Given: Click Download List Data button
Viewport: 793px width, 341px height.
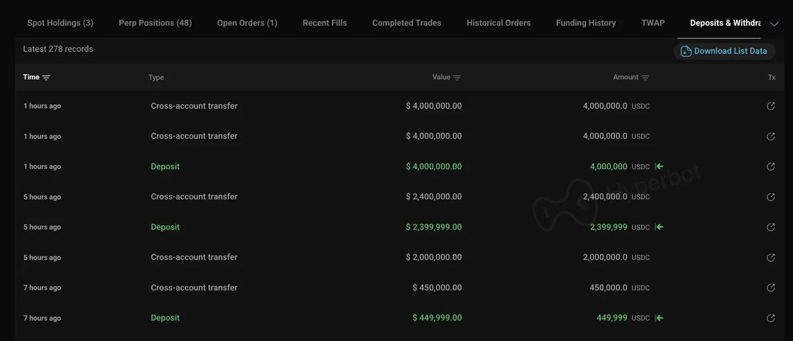Looking at the screenshot, I should click(x=724, y=51).
